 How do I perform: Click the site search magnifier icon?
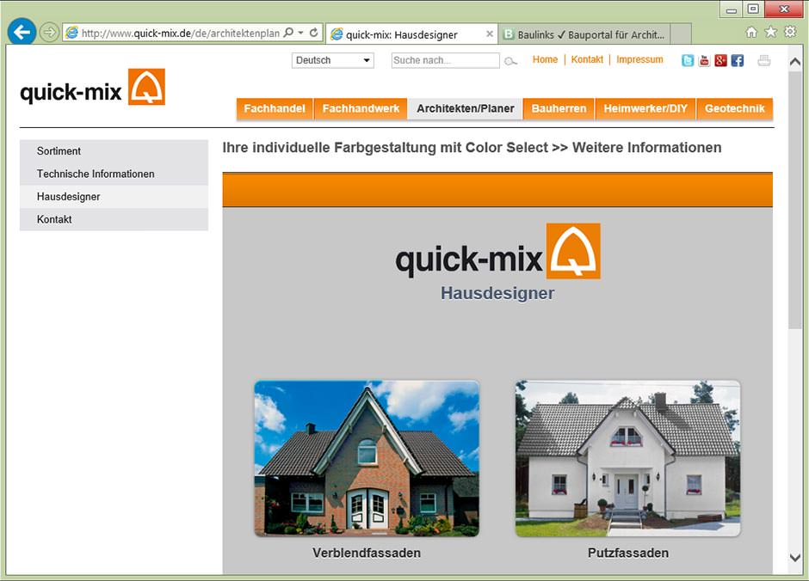(510, 61)
